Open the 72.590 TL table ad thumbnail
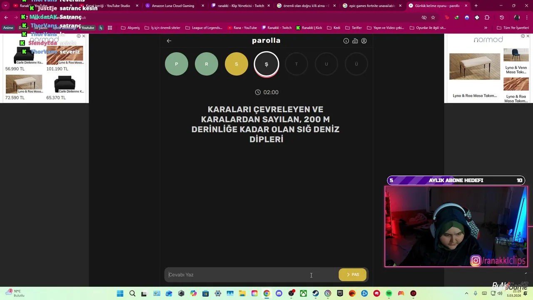This screenshot has height=300, width=533. point(24,84)
